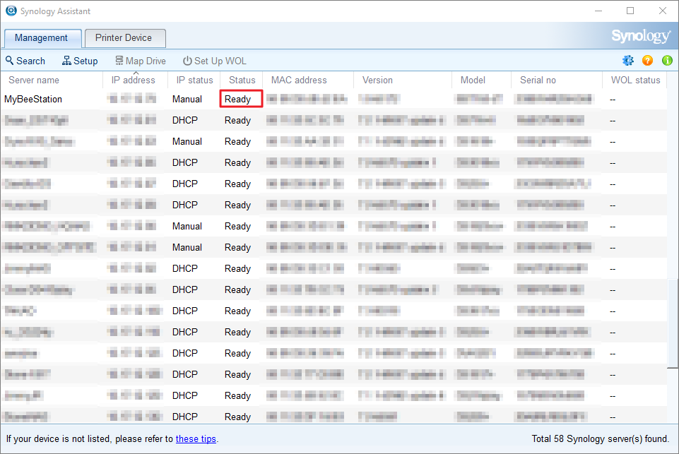Sort the list by Status column
Screen dimensions: 679x454
[241, 80]
